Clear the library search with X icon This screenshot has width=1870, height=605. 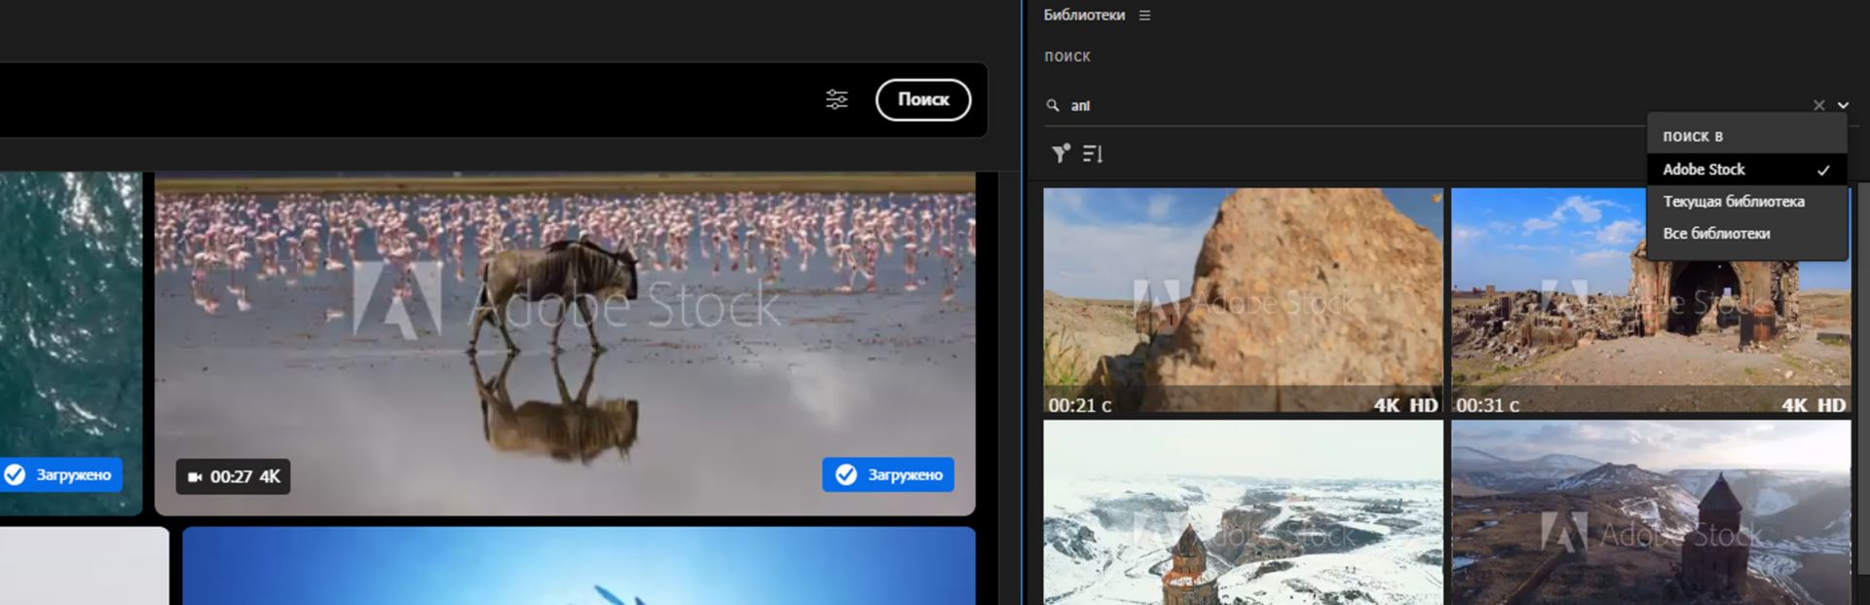[x=1818, y=105]
